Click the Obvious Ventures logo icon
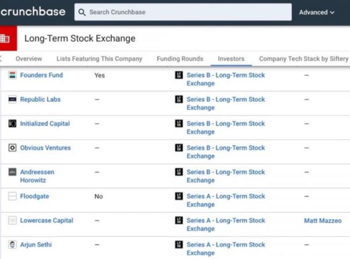 coord(12,148)
